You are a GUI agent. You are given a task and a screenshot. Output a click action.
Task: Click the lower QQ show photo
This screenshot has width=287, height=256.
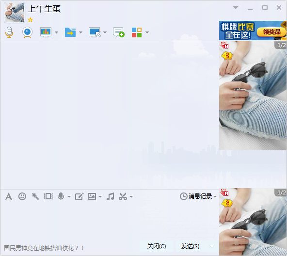click(x=253, y=222)
